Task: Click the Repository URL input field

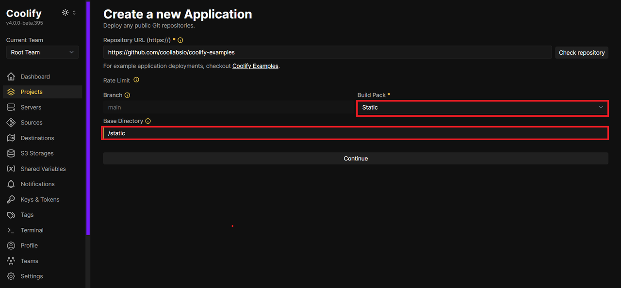Action: click(327, 52)
